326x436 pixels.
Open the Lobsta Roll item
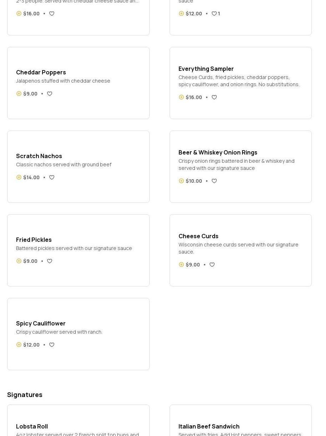(32, 426)
